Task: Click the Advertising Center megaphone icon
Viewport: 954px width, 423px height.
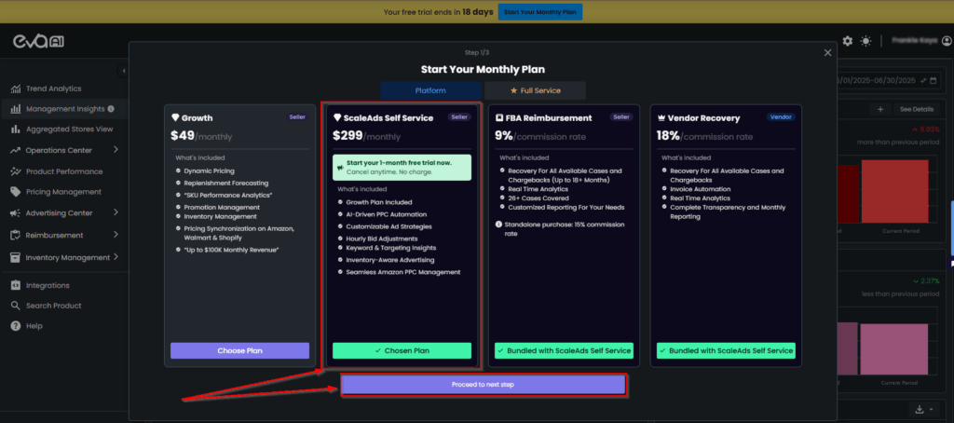Action: [x=16, y=213]
